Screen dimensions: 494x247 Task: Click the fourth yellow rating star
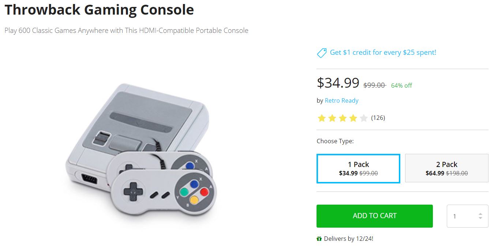(x=353, y=118)
